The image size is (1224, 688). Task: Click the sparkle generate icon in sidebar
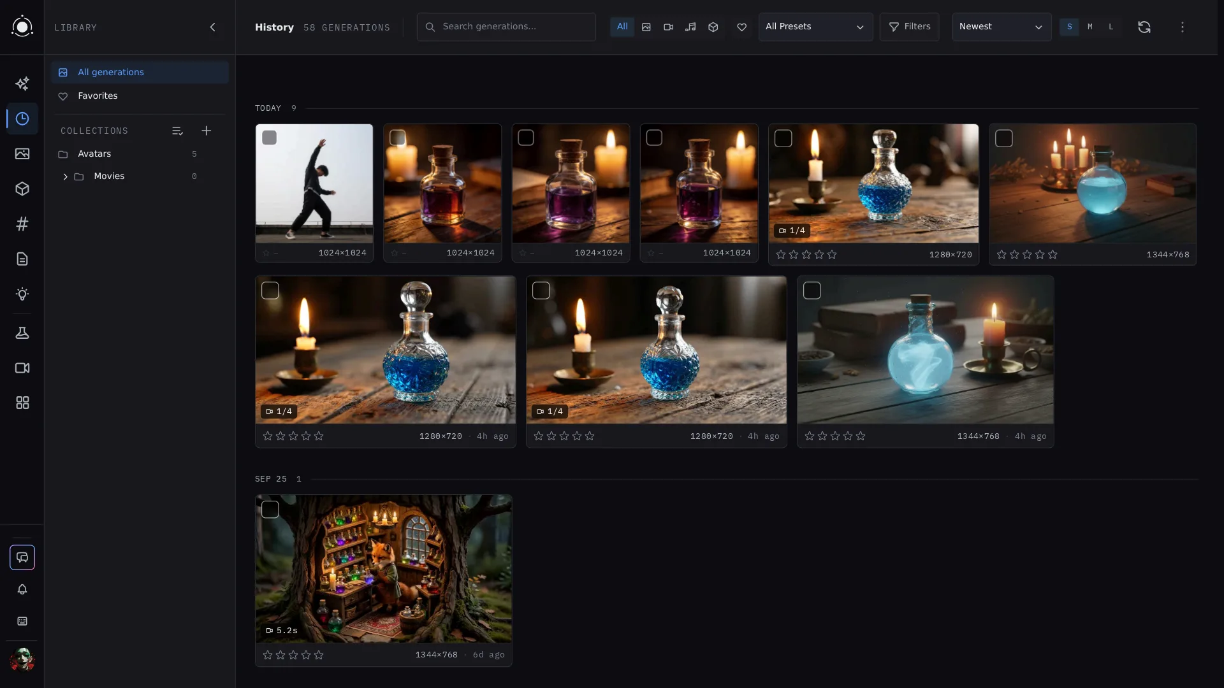click(22, 84)
